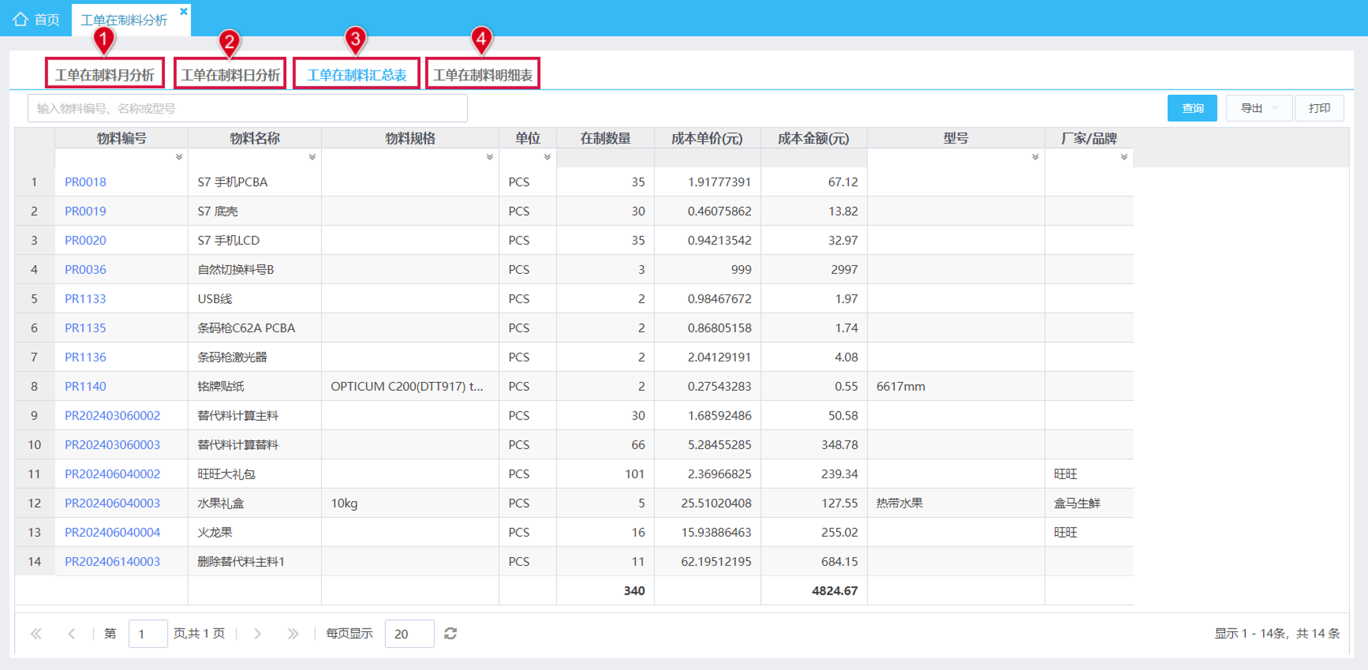Go to the previous page arrow
This screenshot has width=1368, height=670.
[x=71, y=633]
